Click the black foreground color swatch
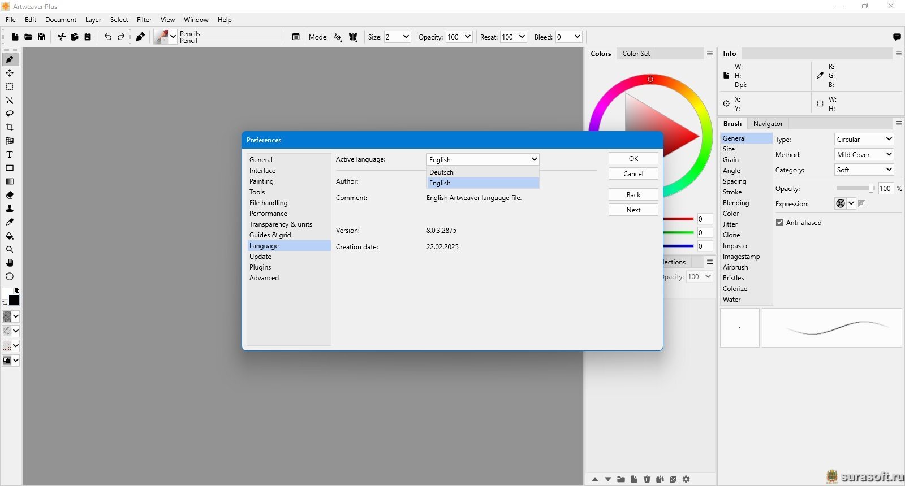The width and height of the screenshot is (905, 486). [x=14, y=300]
